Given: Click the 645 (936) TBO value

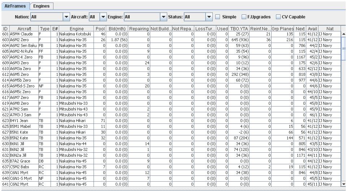Looking at the screenshot, I should tap(239, 40).
